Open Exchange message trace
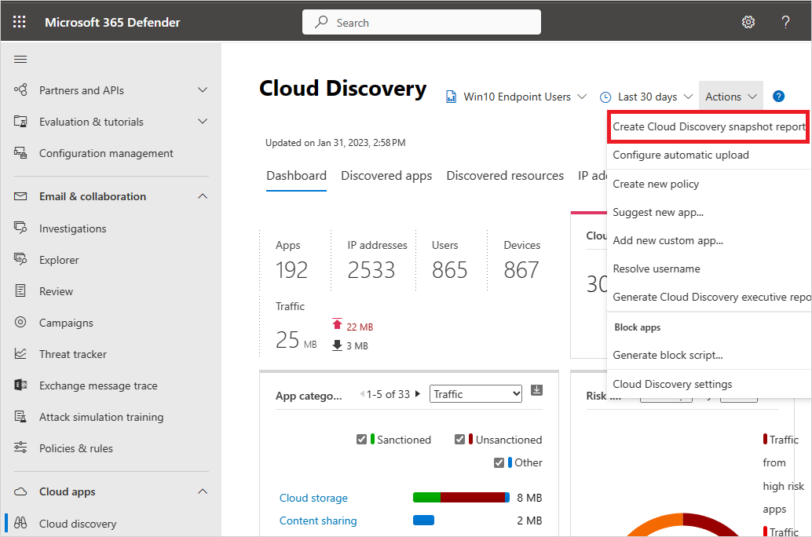812x537 pixels. click(97, 385)
